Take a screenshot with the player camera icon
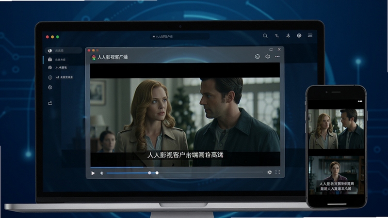Image resolution: width=388 pixels, height=218 pixels. 258,57
